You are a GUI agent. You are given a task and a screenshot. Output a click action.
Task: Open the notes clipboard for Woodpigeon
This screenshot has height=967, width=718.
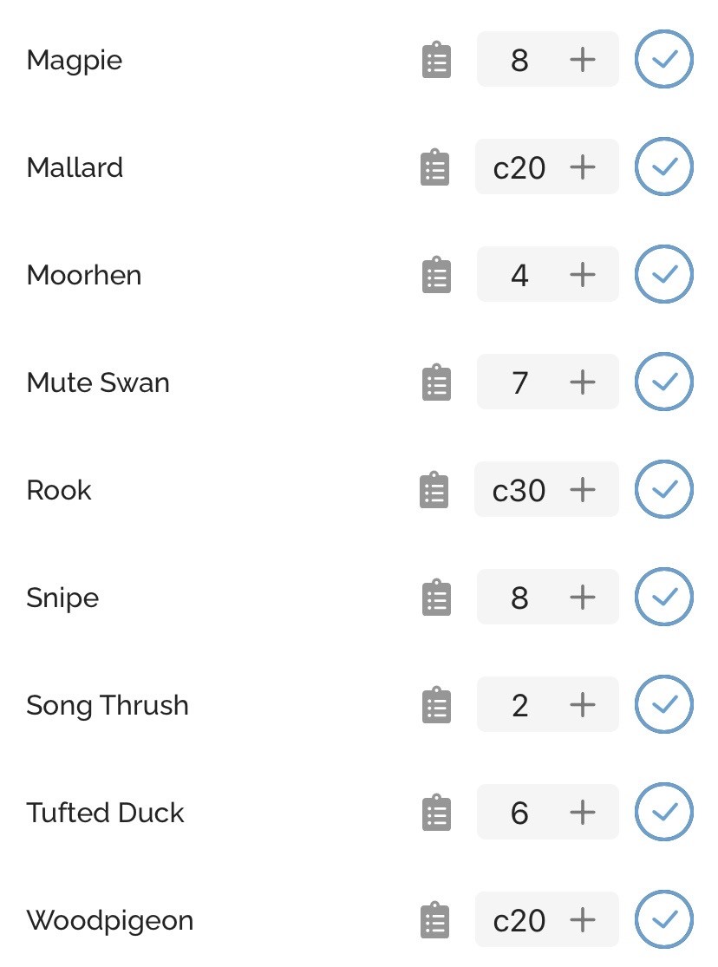434,920
